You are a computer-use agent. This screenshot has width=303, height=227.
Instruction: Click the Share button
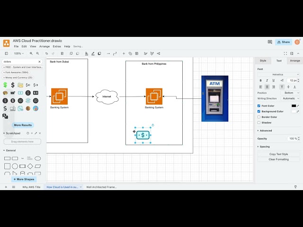[284, 42]
